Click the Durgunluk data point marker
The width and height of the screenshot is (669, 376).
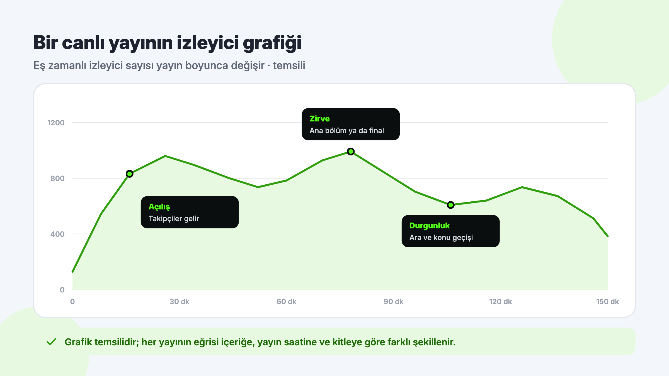[x=451, y=205]
